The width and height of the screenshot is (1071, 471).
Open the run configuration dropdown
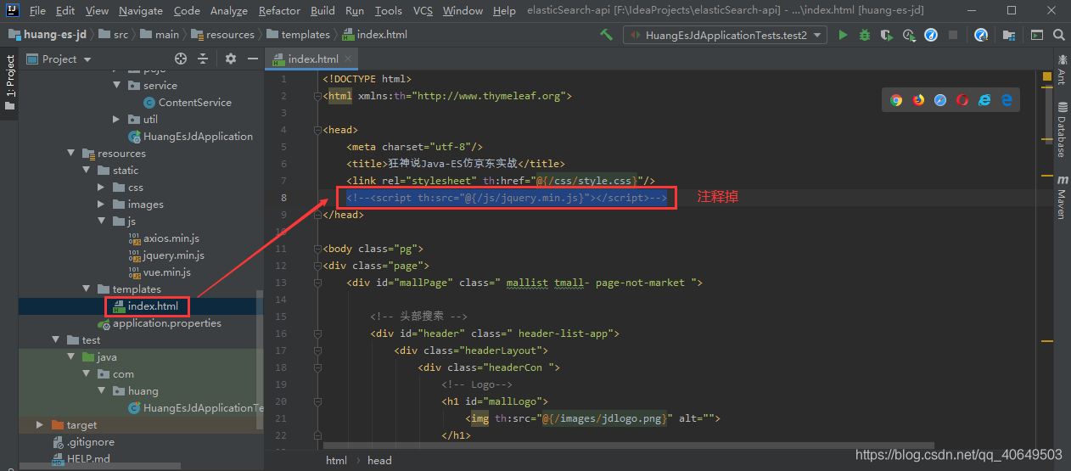coord(726,35)
